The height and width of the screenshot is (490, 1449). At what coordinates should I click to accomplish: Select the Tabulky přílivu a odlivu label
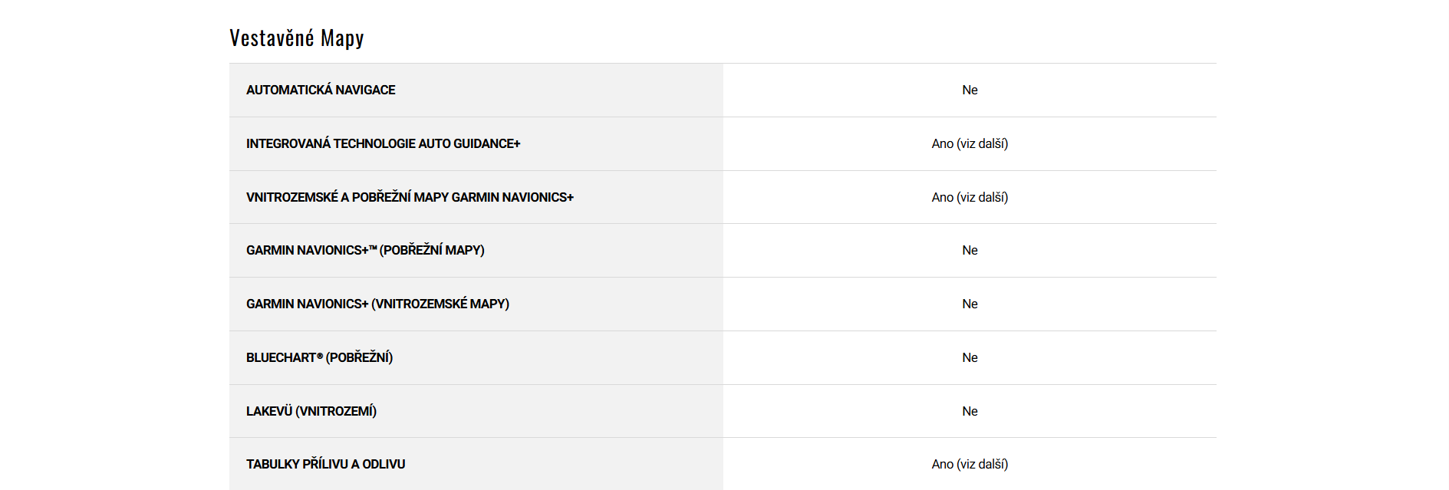[x=325, y=465]
